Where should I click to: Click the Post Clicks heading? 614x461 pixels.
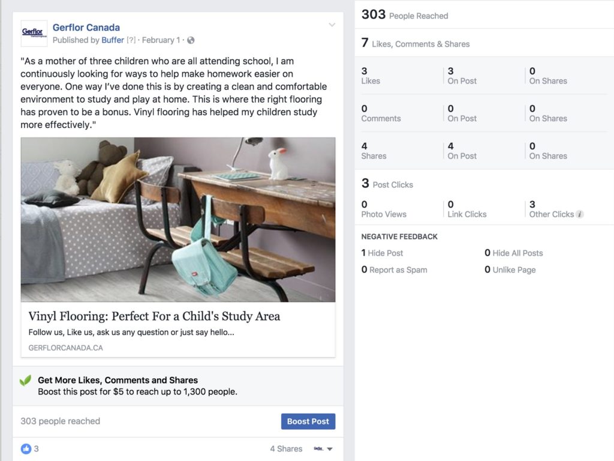click(x=393, y=185)
